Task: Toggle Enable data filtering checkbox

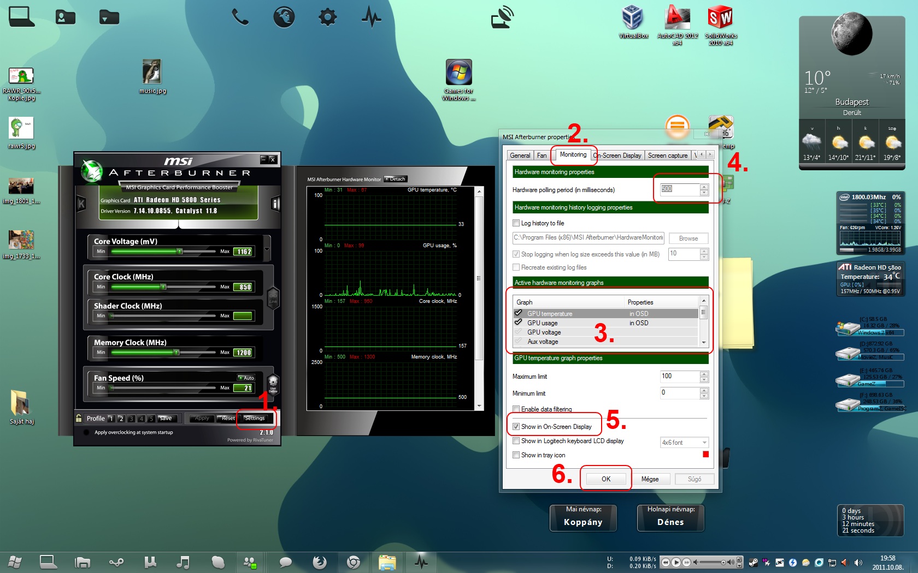Action: pos(516,409)
